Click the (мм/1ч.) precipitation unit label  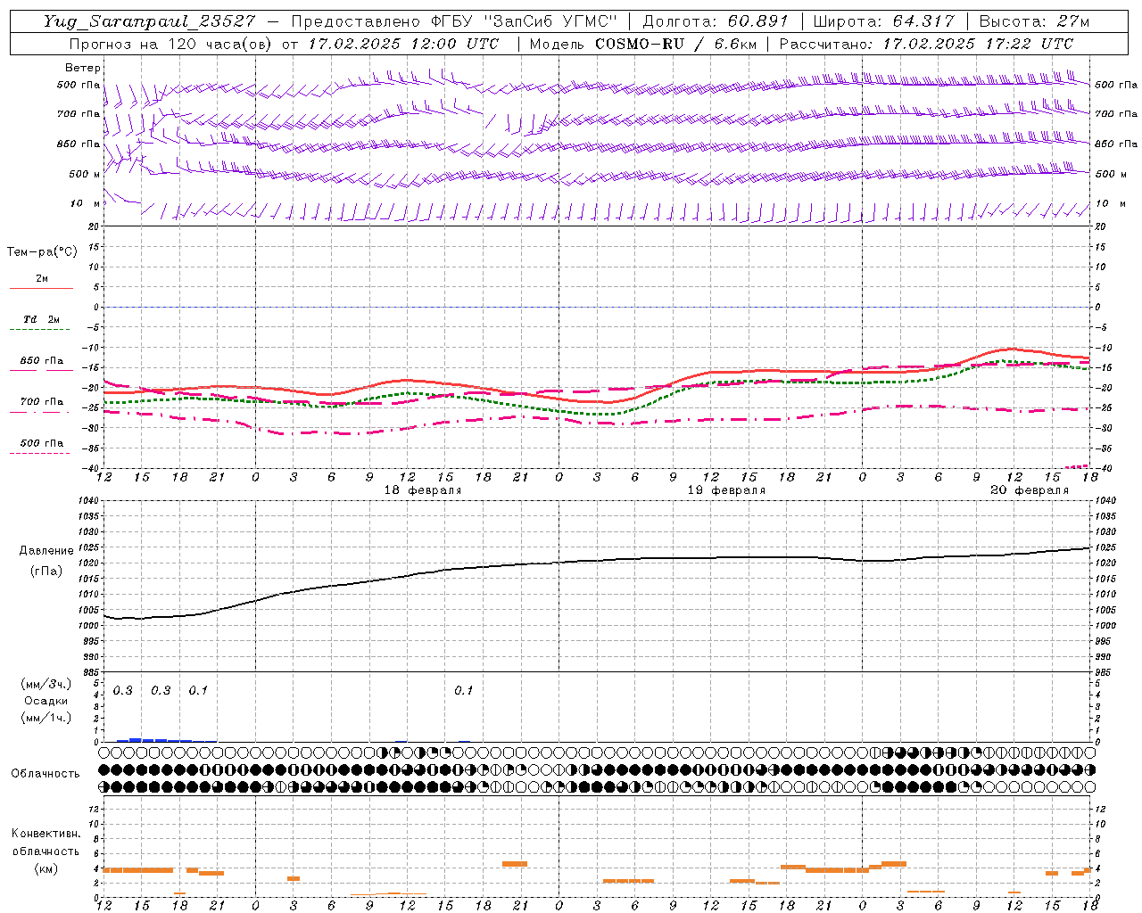[x=46, y=718]
